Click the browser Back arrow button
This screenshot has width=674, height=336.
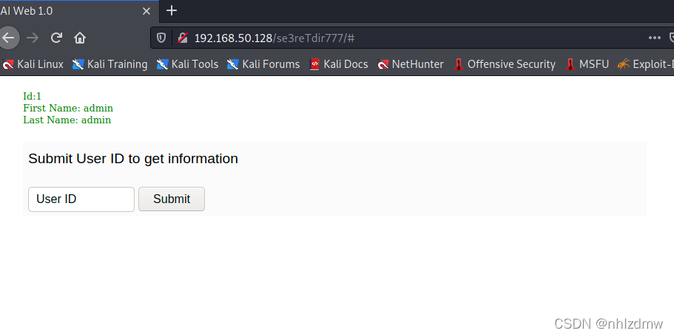[8, 38]
